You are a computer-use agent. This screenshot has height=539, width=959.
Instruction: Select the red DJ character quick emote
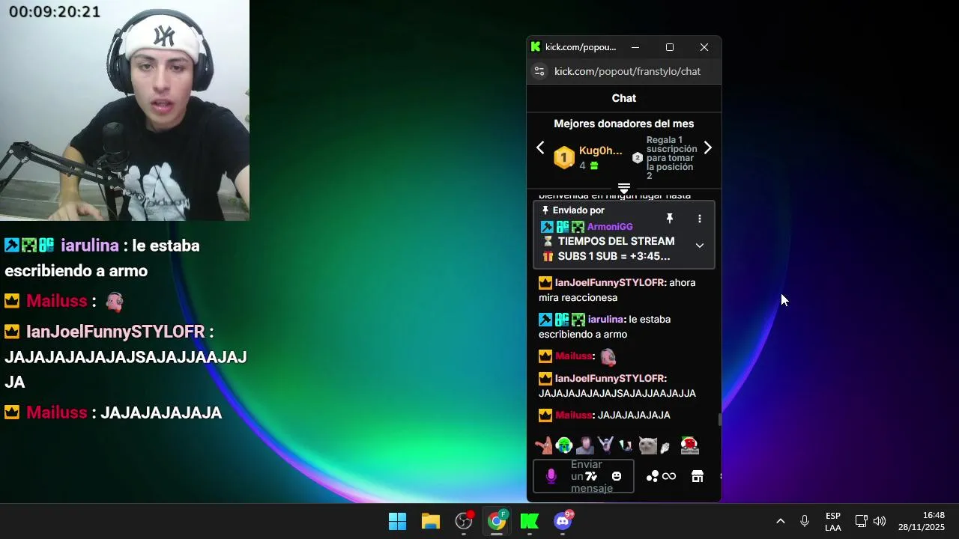[x=689, y=445]
